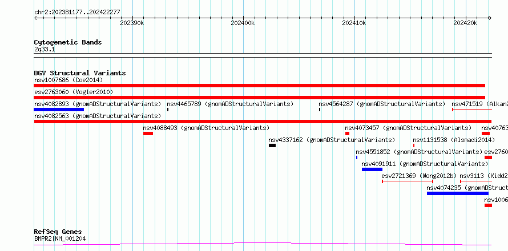Click the thin red nsv471519 interval line
The height and width of the screenshot is (251, 508).
pyautogui.click(x=472, y=110)
